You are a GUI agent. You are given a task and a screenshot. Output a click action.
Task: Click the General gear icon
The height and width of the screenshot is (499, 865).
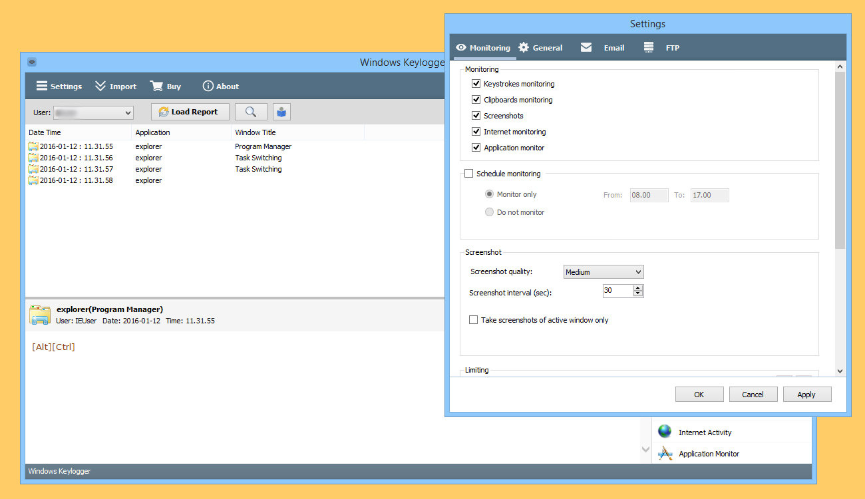click(x=524, y=48)
